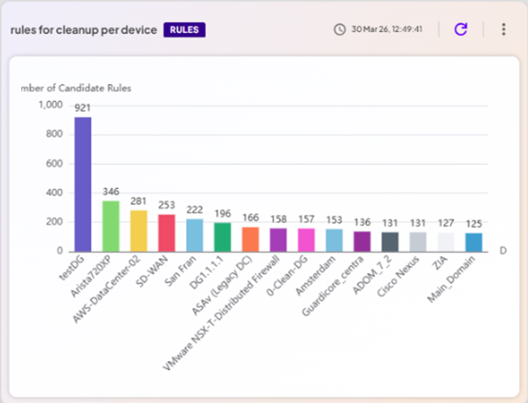
Task: Select the yellow AWS-DataCenter-02 bar
Action: coord(139,231)
